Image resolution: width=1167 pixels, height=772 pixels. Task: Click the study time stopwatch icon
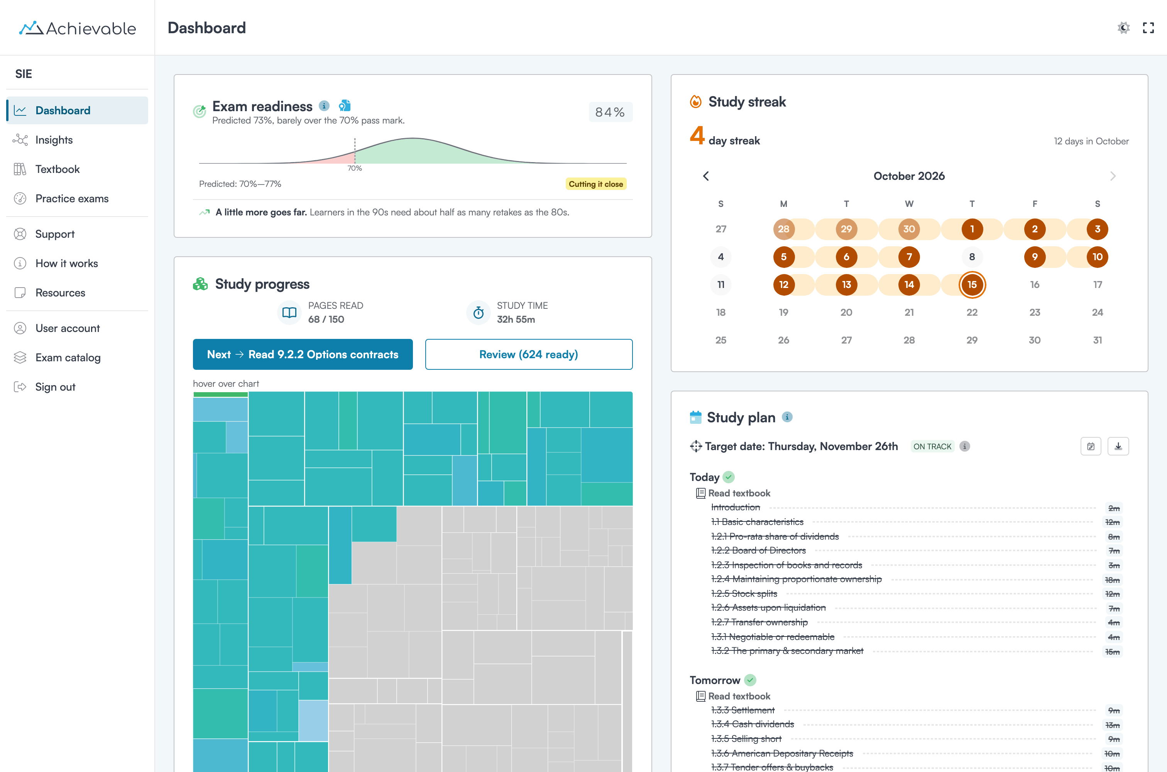[478, 312]
